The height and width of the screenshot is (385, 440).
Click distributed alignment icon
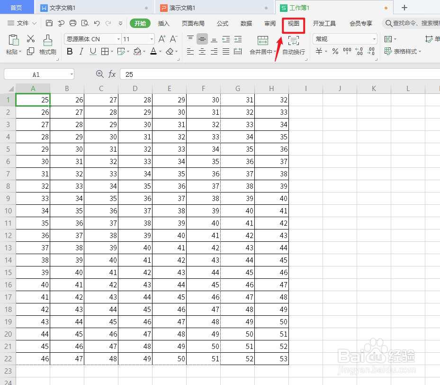(238, 51)
